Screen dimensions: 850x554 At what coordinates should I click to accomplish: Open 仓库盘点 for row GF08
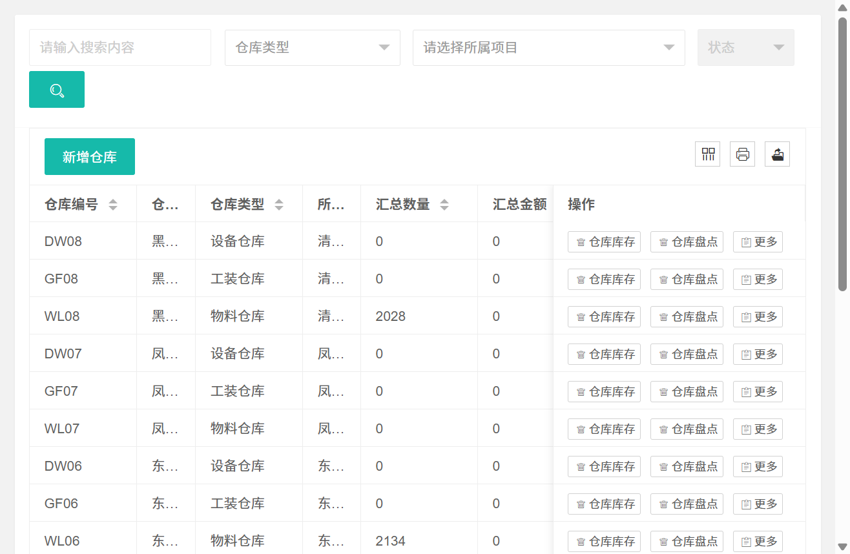click(687, 280)
